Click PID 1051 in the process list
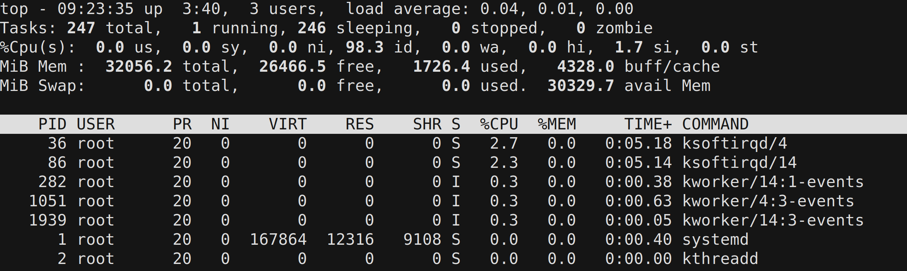This screenshot has width=907, height=271. click(48, 201)
